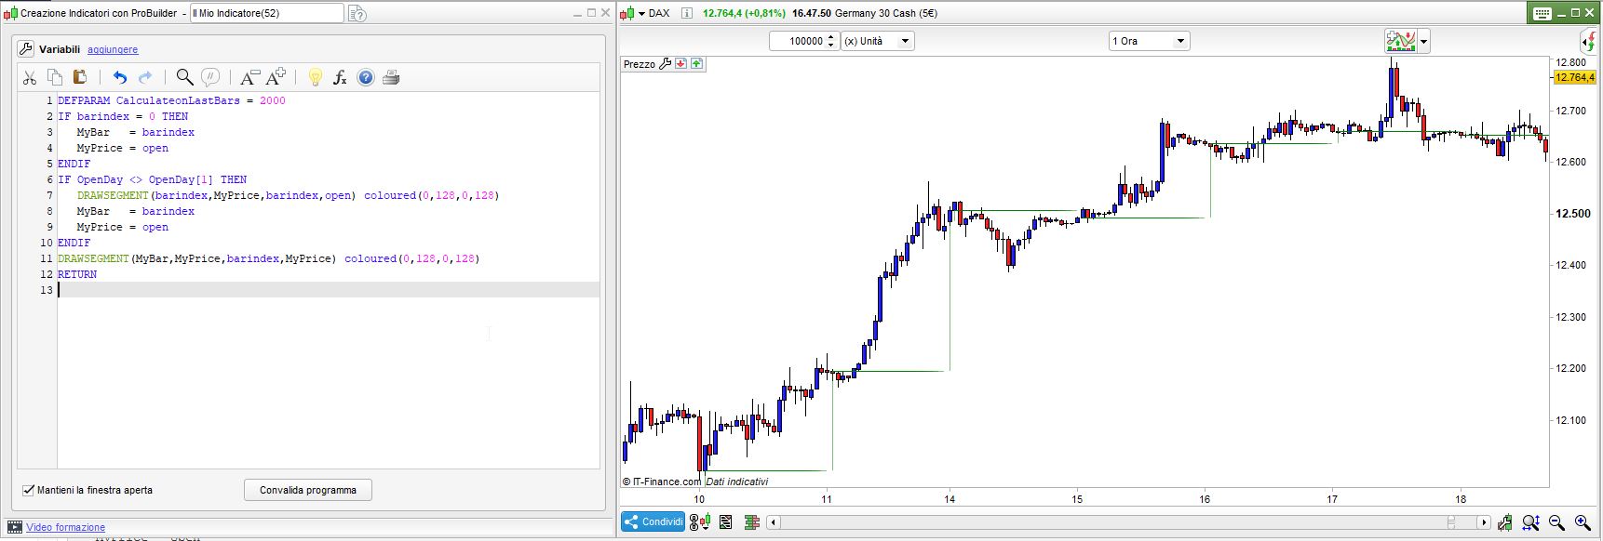The height and width of the screenshot is (541, 1603).
Task: Click the Prezzo panel label
Action: coord(640,64)
